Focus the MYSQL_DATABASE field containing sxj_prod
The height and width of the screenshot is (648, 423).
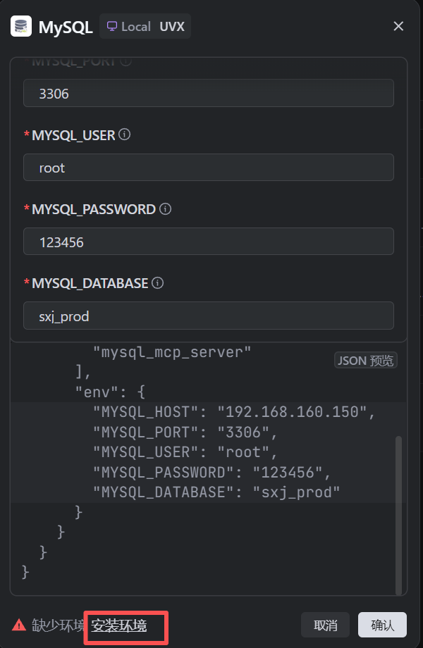point(209,316)
